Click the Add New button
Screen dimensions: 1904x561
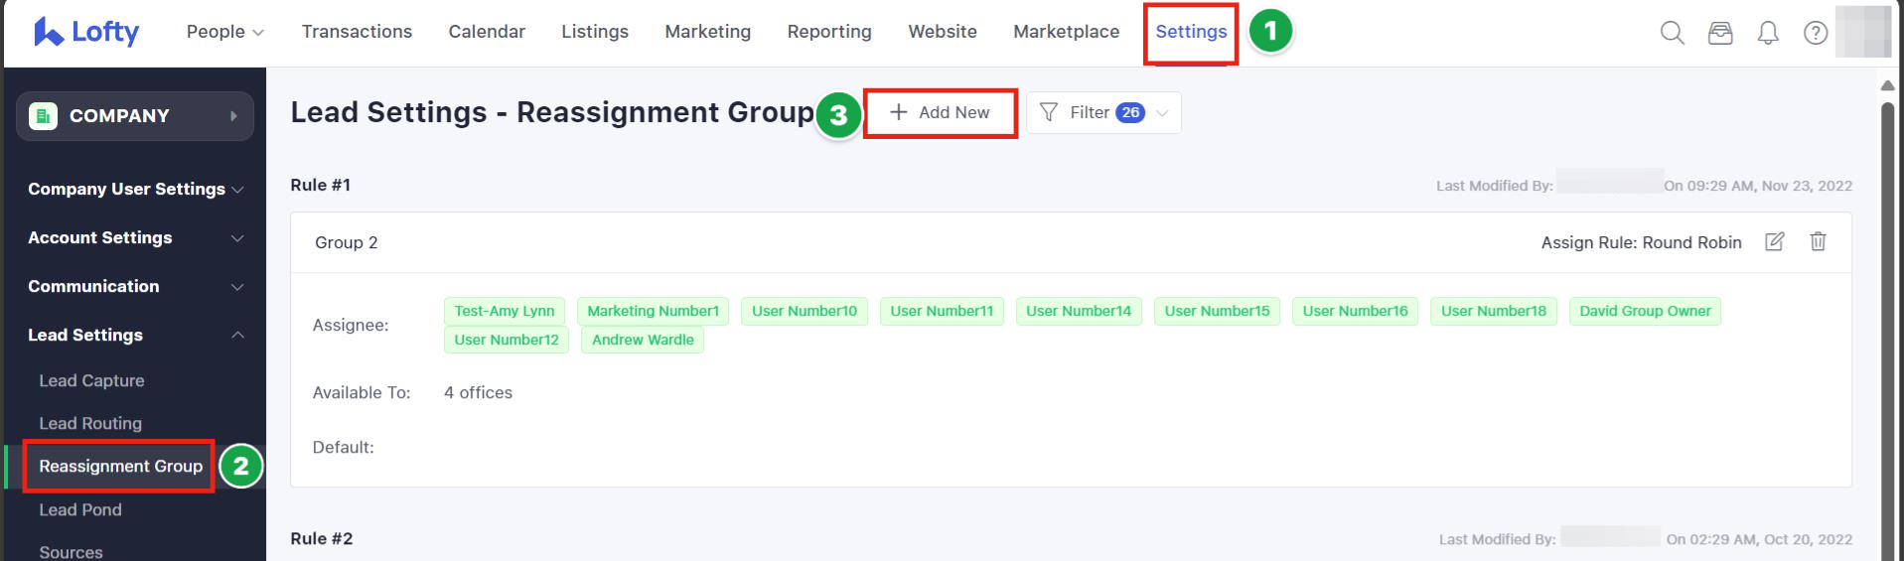tap(940, 113)
